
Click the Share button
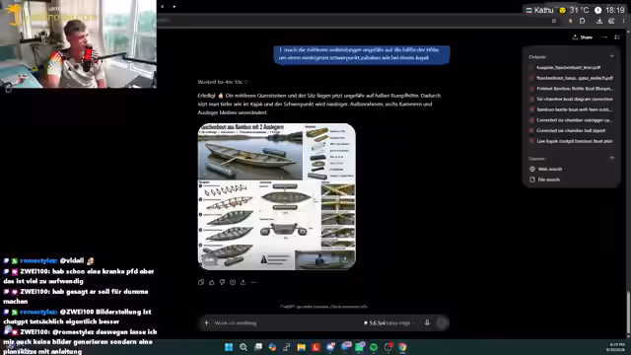click(x=583, y=37)
